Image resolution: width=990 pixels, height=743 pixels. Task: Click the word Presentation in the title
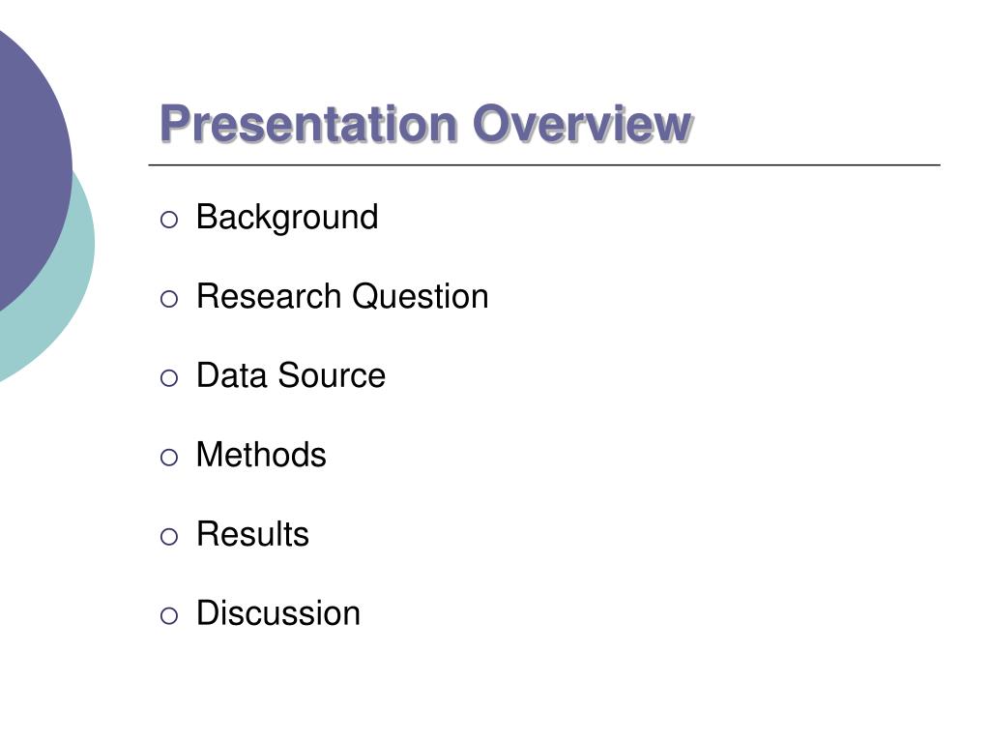pyautogui.click(x=308, y=125)
